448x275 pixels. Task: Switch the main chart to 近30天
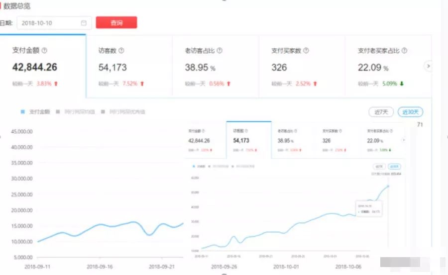click(410, 112)
